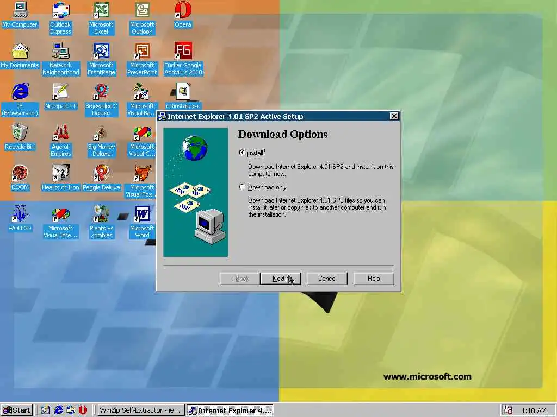Select the Microsoft Visual Ba... desktop shortcut
This screenshot has width=557, height=417.
click(x=141, y=99)
